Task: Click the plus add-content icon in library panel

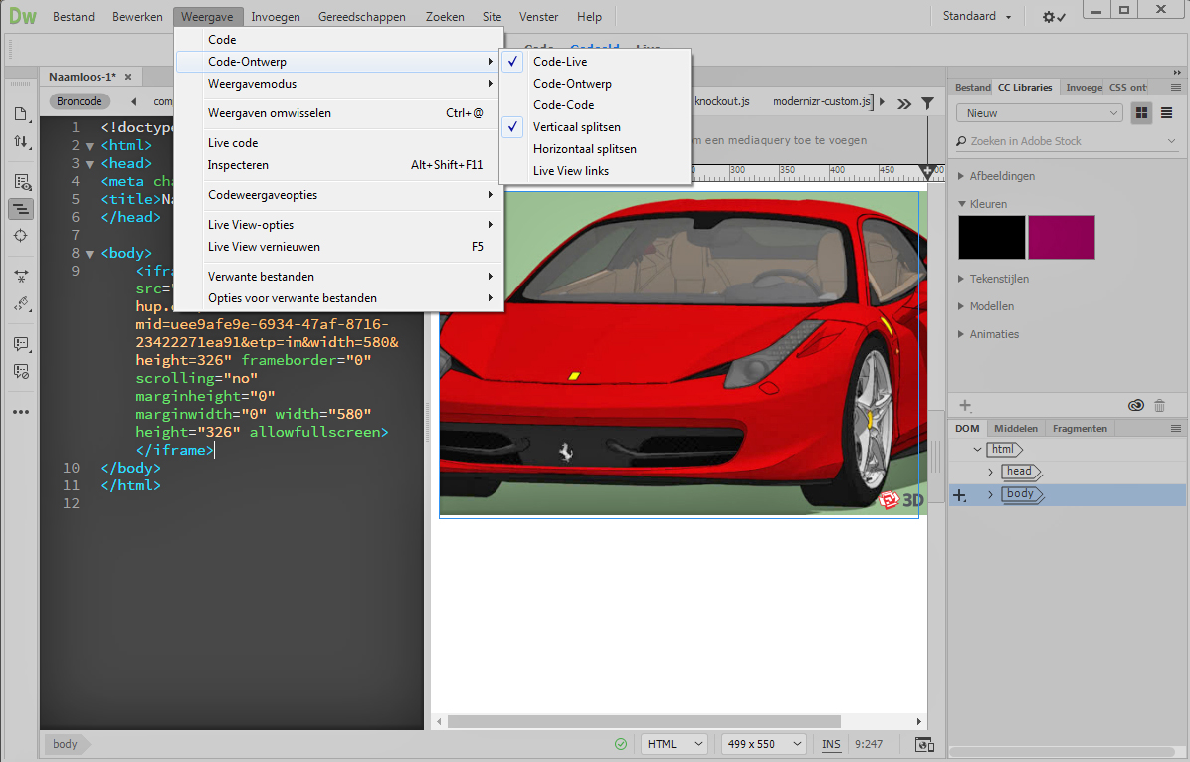Action: pyautogui.click(x=965, y=405)
